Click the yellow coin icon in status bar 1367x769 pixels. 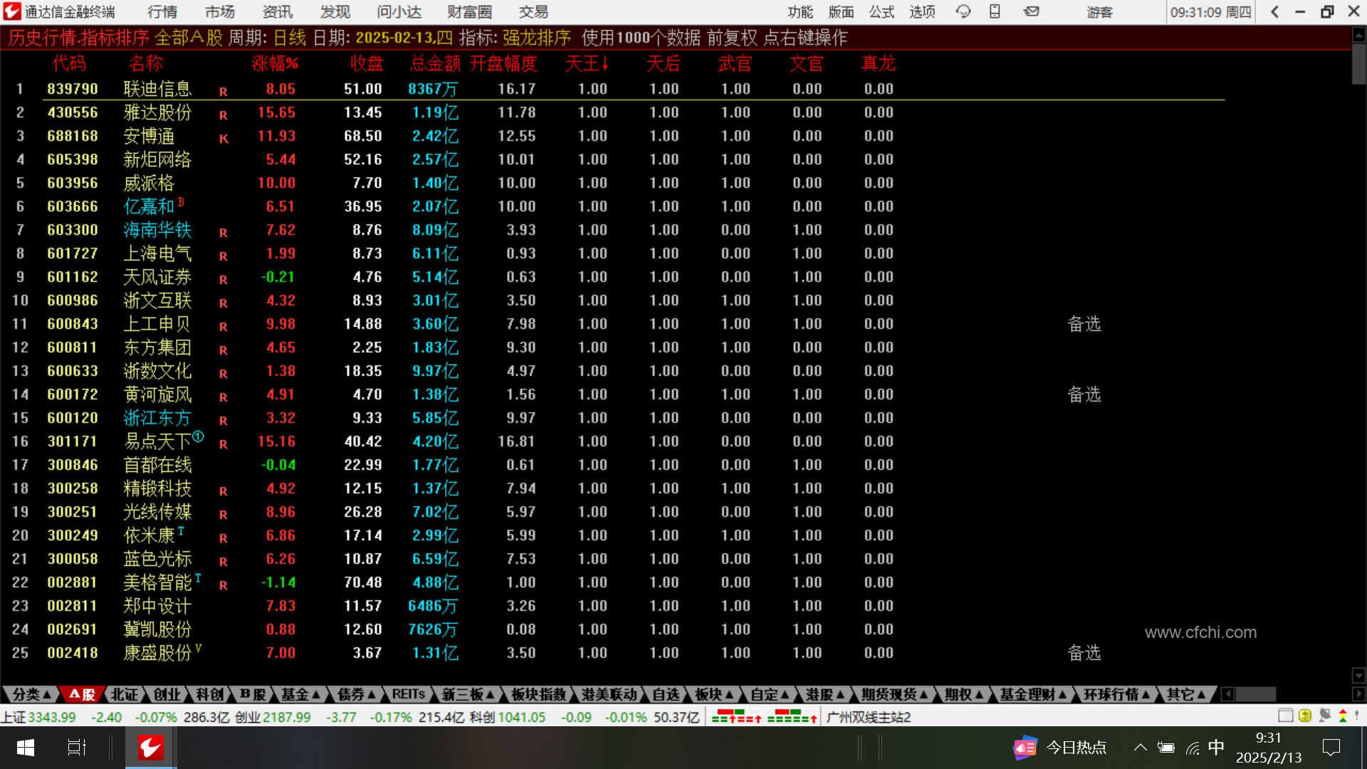click(1304, 716)
